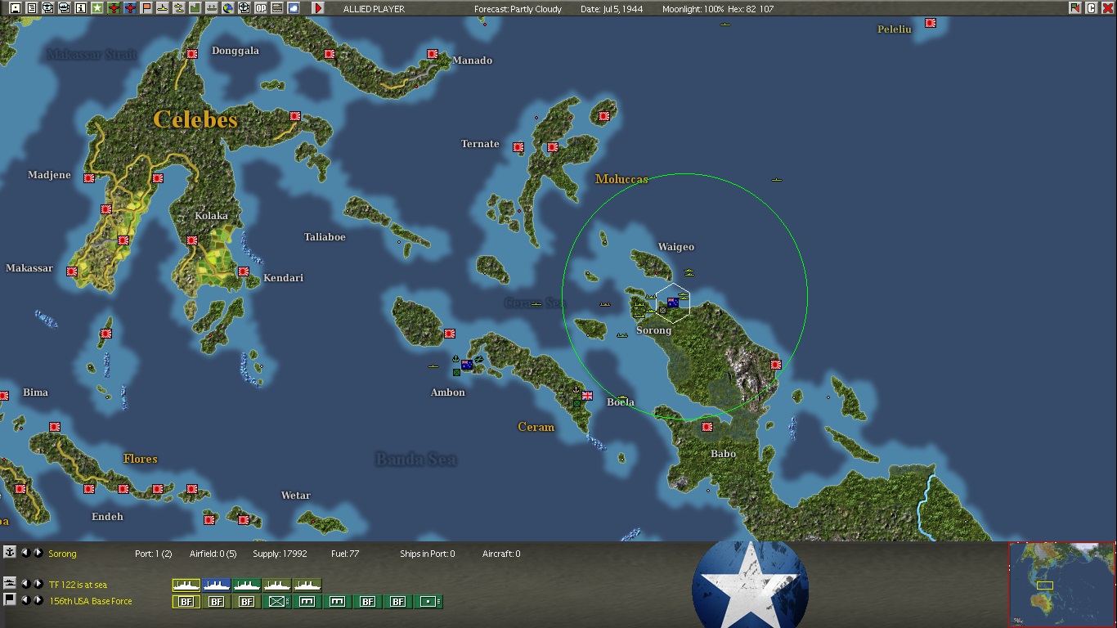Image resolution: width=1117 pixels, height=628 pixels.
Task: Click the 'Forecast: Partly Cloudy' status text
Action: (518, 9)
